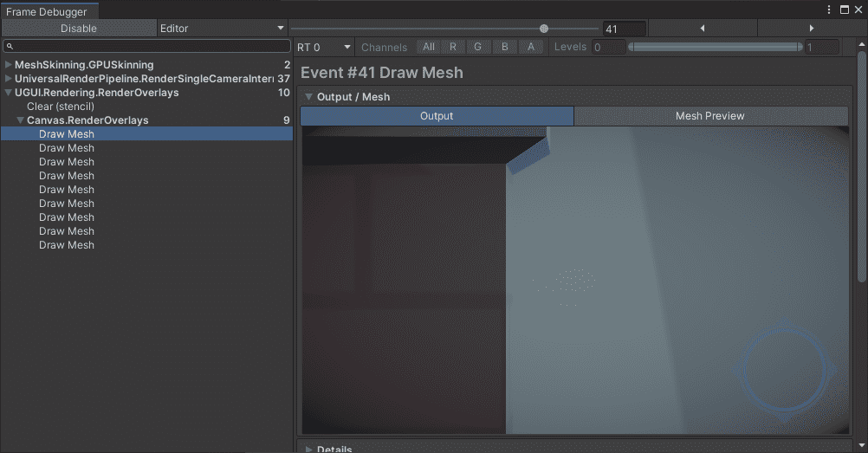Select the first highlighted Draw Mesh event
Screen dimensions: 868x453
146,134
